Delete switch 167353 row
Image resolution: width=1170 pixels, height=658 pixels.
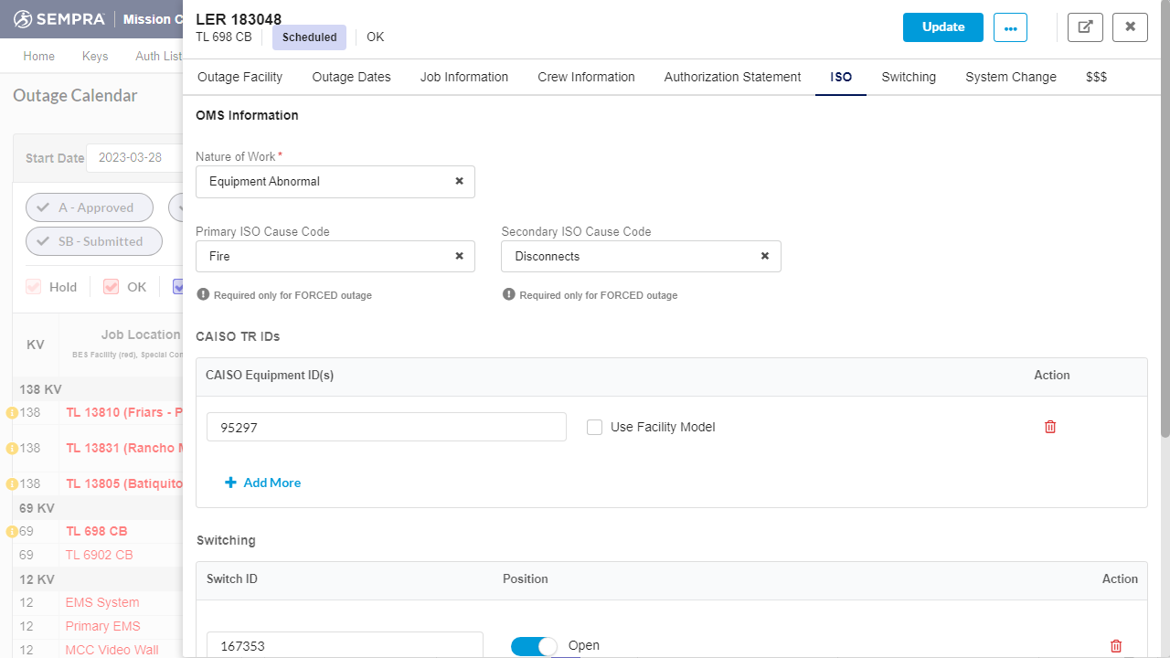tap(1115, 646)
